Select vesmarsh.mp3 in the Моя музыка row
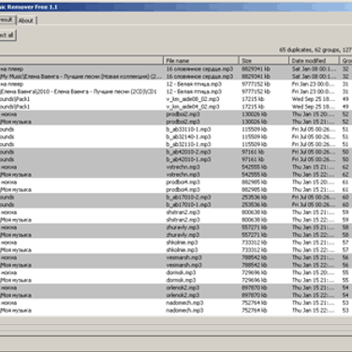The height and width of the screenshot is (352, 352). point(183,265)
